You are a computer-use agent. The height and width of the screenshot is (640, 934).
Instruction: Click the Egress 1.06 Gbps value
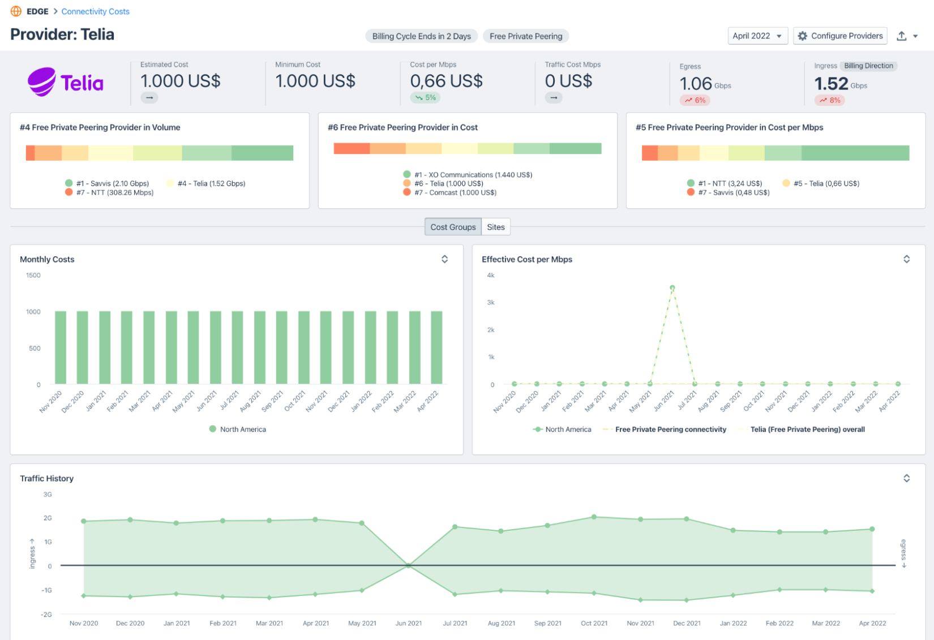pos(705,84)
